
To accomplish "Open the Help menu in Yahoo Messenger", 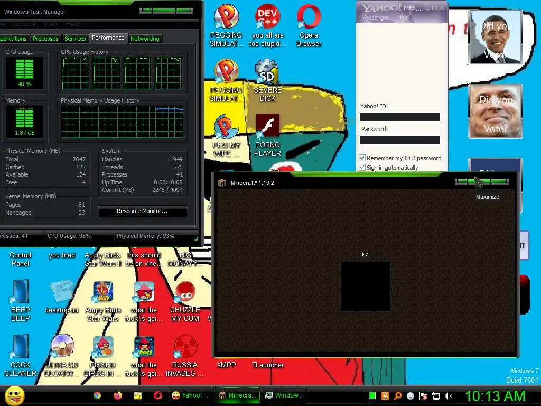I will coord(403,17).
